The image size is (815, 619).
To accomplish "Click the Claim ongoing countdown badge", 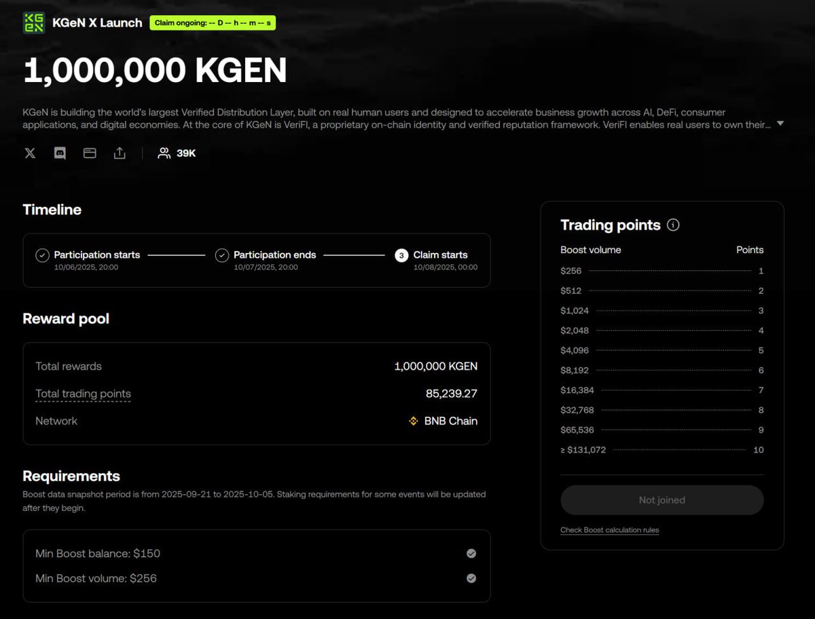I will pos(213,23).
